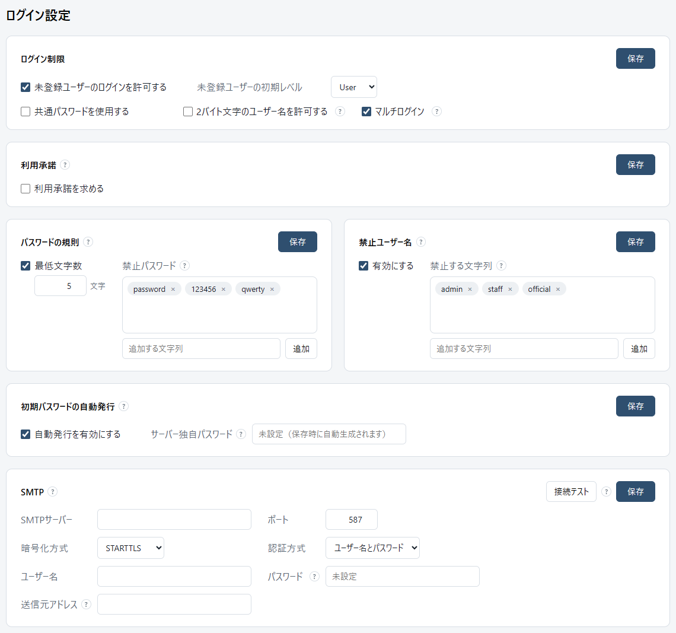Show help for 初期パスワードの自動発行 heading
Viewport: 676px width, 633px height.
click(124, 406)
